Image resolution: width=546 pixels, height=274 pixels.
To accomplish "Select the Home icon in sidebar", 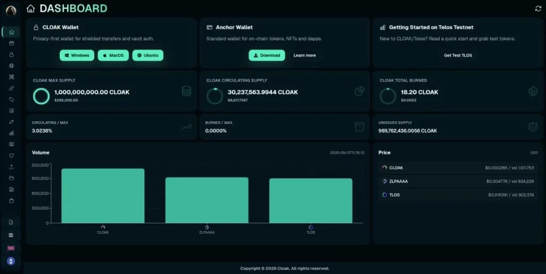I will point(11,32).
